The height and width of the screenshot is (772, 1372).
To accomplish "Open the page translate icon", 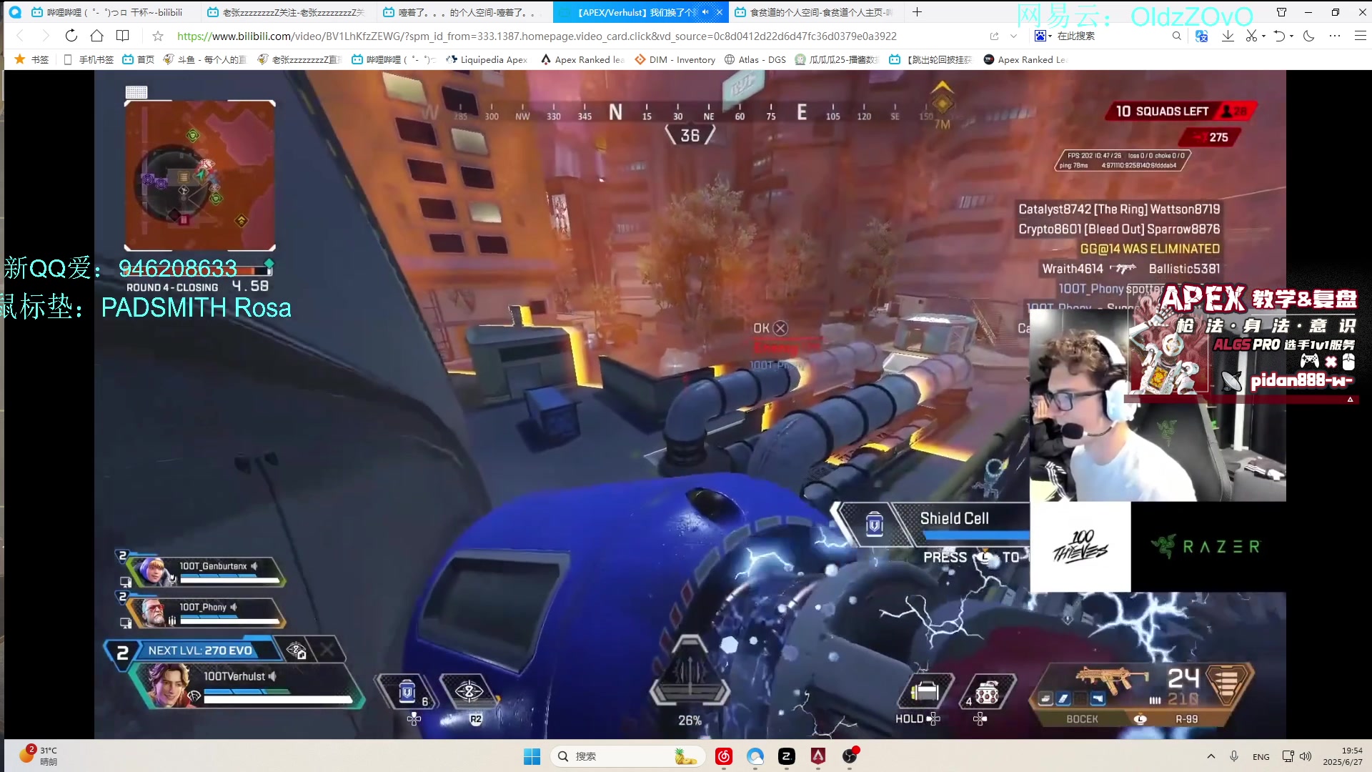I will [x=1201, y=36].
